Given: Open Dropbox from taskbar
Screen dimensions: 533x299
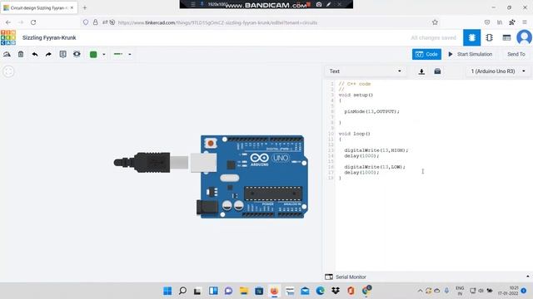Looking at the screenshot, I should tap(336, 291).
